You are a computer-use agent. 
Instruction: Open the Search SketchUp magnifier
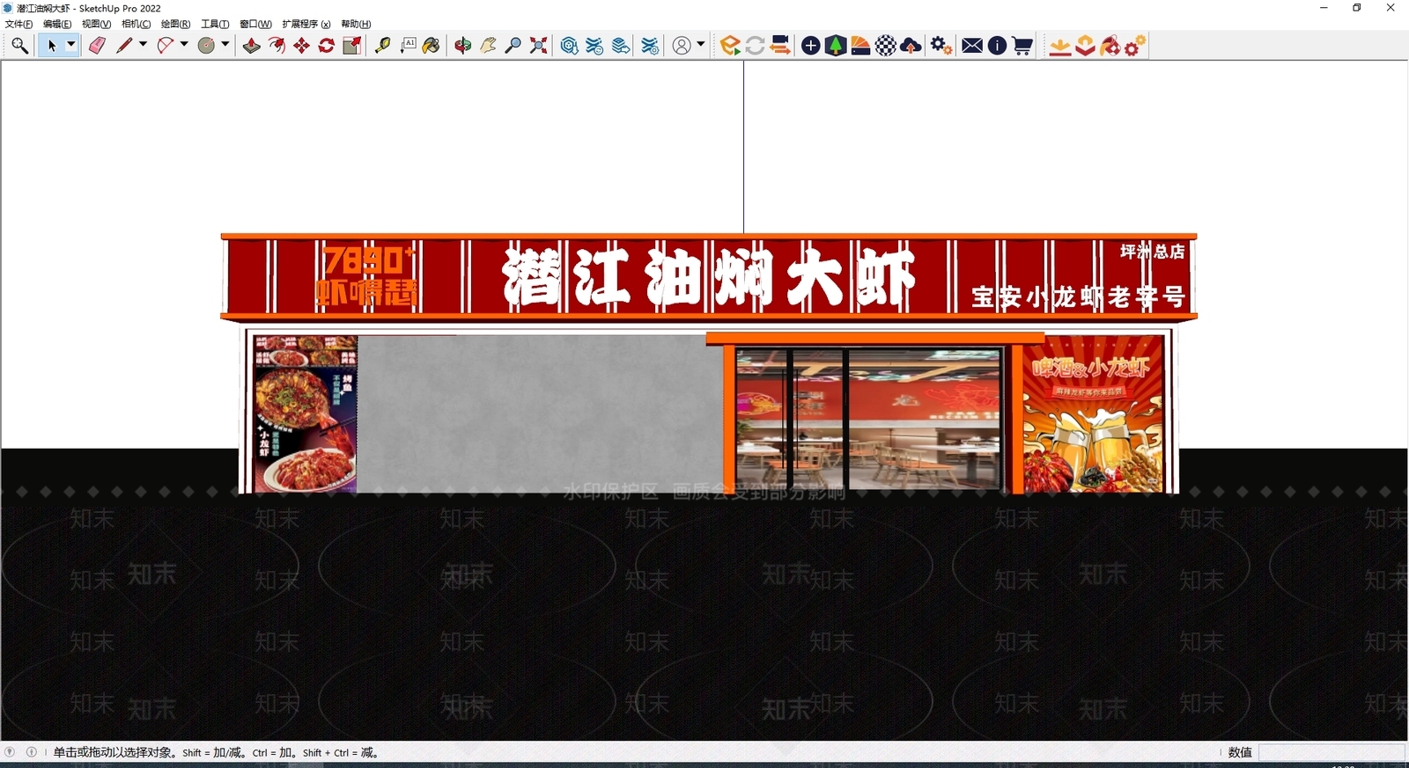click(19, 46)
